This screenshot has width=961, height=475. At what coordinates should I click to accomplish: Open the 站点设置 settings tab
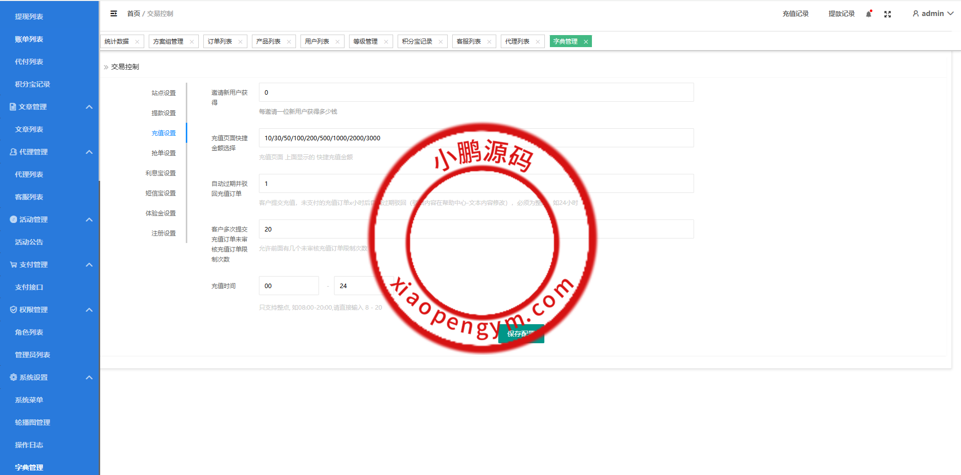point(163,93)
